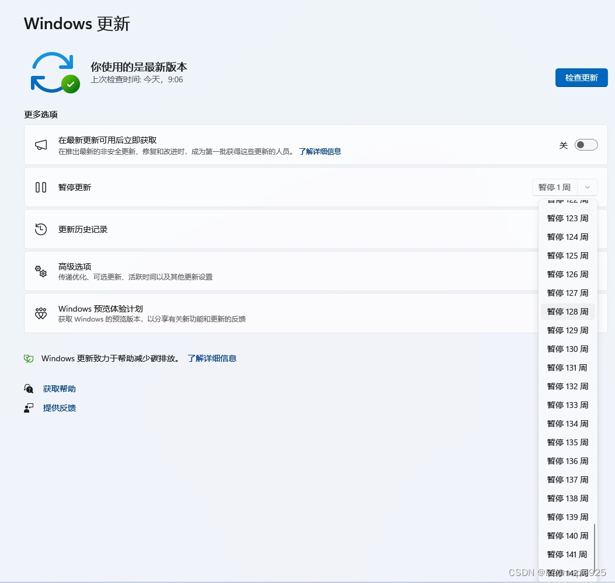The width and height of the screenshot is (615, 583).
Task: Open 了解详细信息 link under latest updates
Action: click(x=319, y=152)
